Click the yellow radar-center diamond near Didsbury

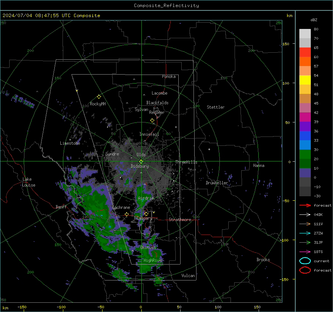click(141, 162)
